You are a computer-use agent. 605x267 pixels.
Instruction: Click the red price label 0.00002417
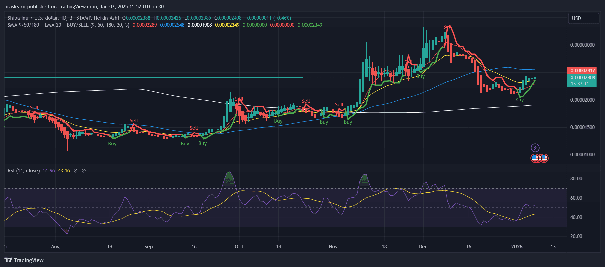click(582, 71)
